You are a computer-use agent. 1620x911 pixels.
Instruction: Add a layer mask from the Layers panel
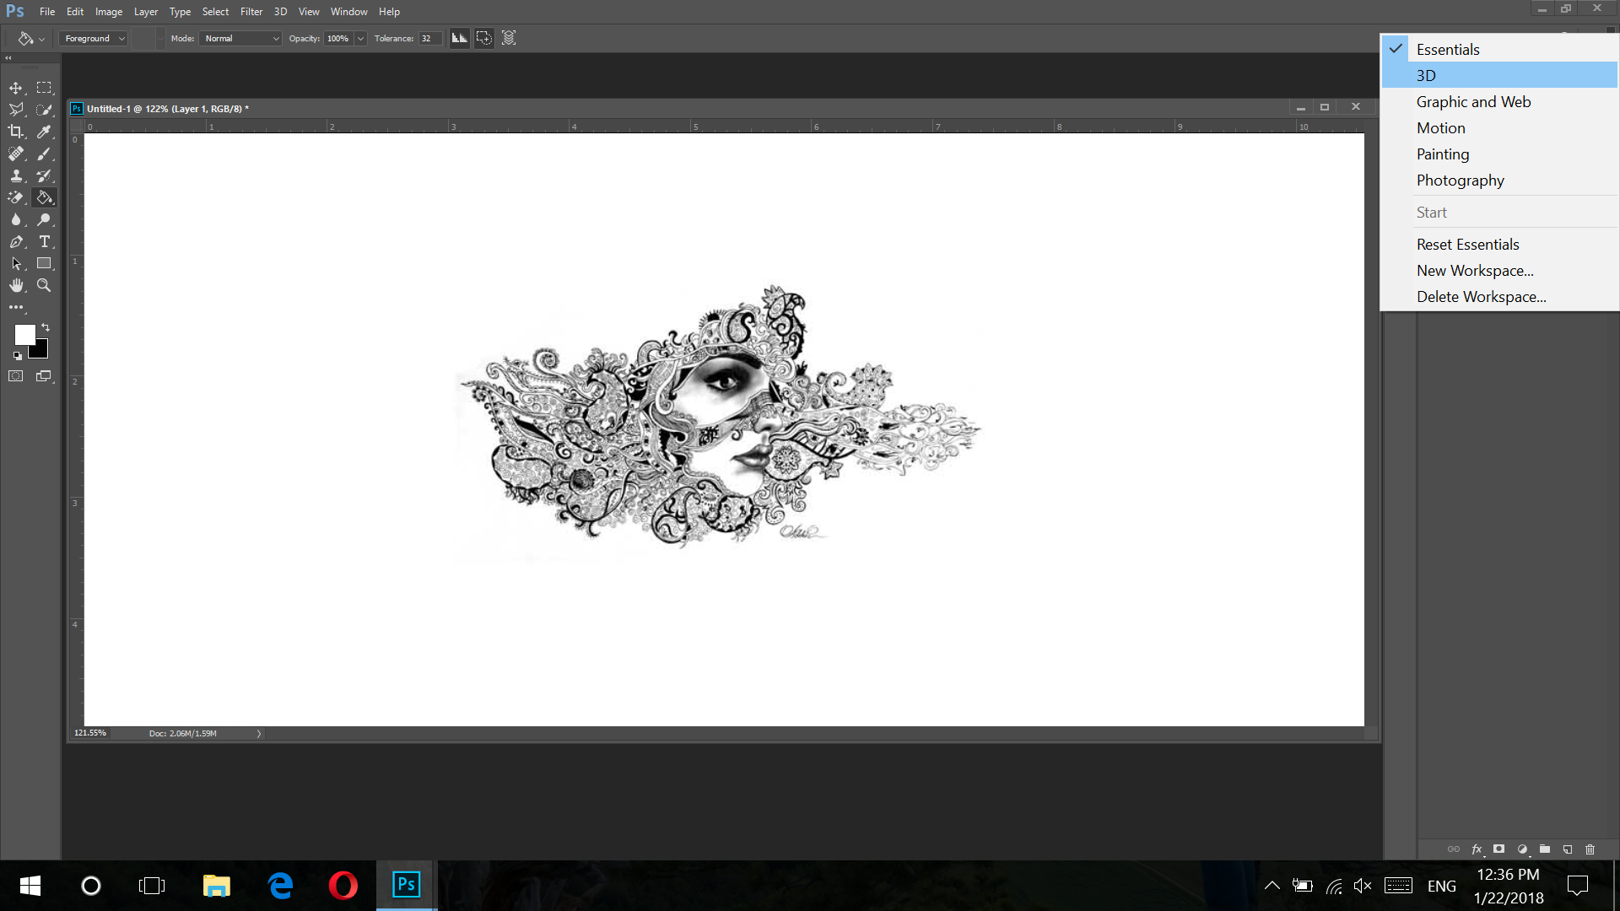[1499, 849]
